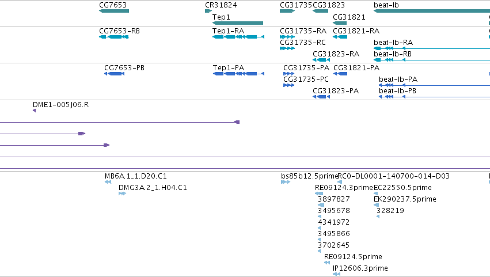
Task: Click transcript beat-Ib-RB
Action: tap(432, 60)
